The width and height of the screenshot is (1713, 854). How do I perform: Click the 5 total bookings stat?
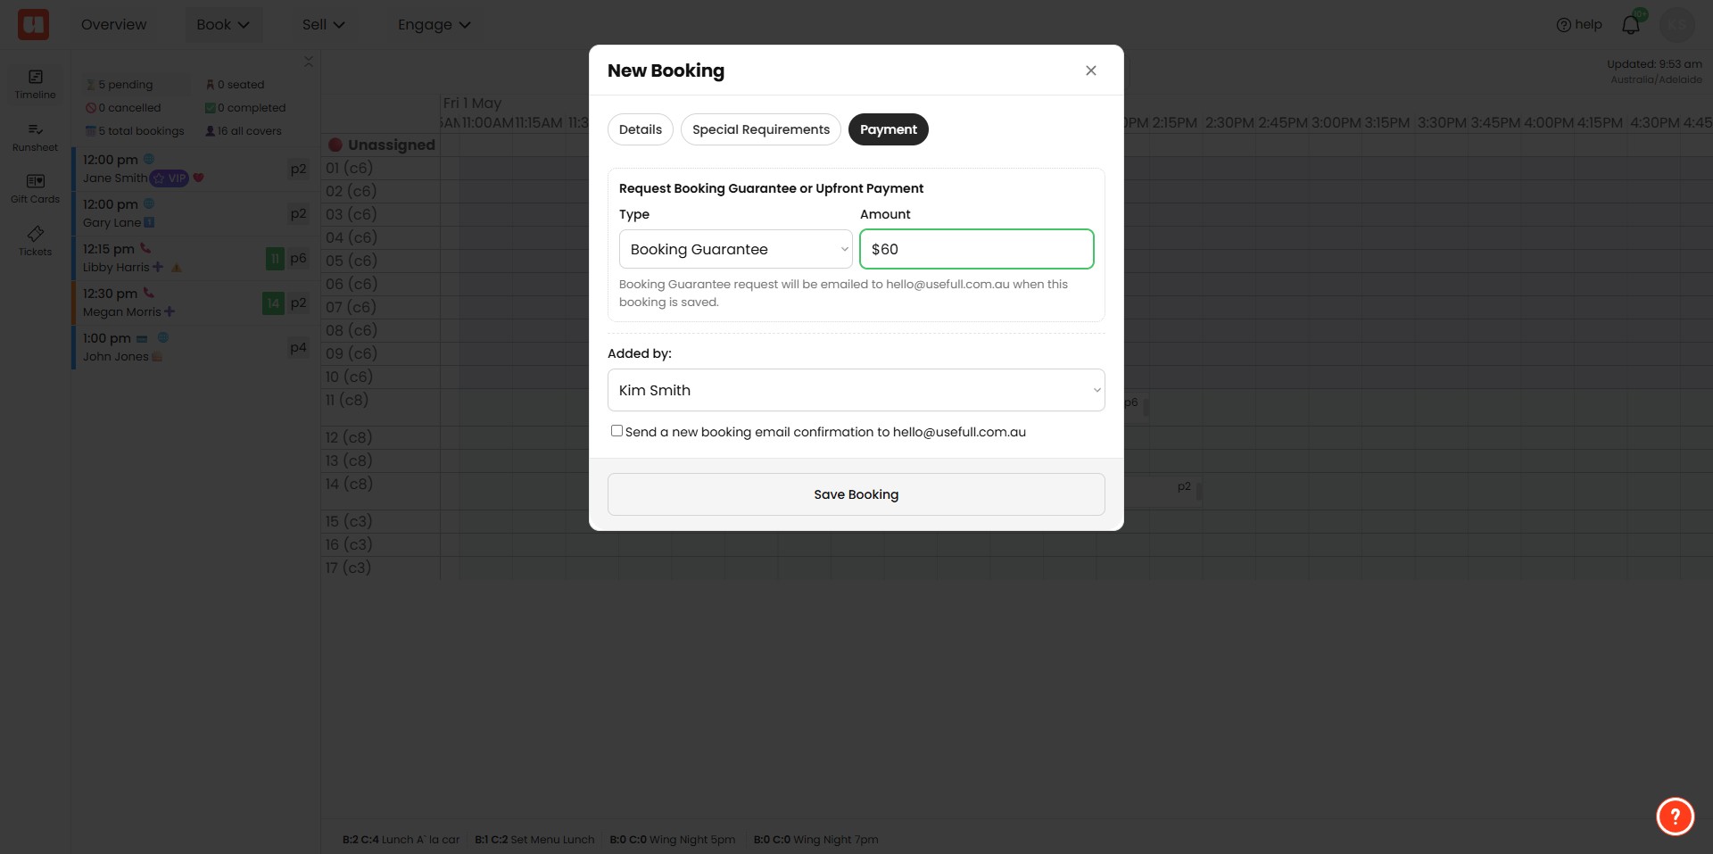135,131
